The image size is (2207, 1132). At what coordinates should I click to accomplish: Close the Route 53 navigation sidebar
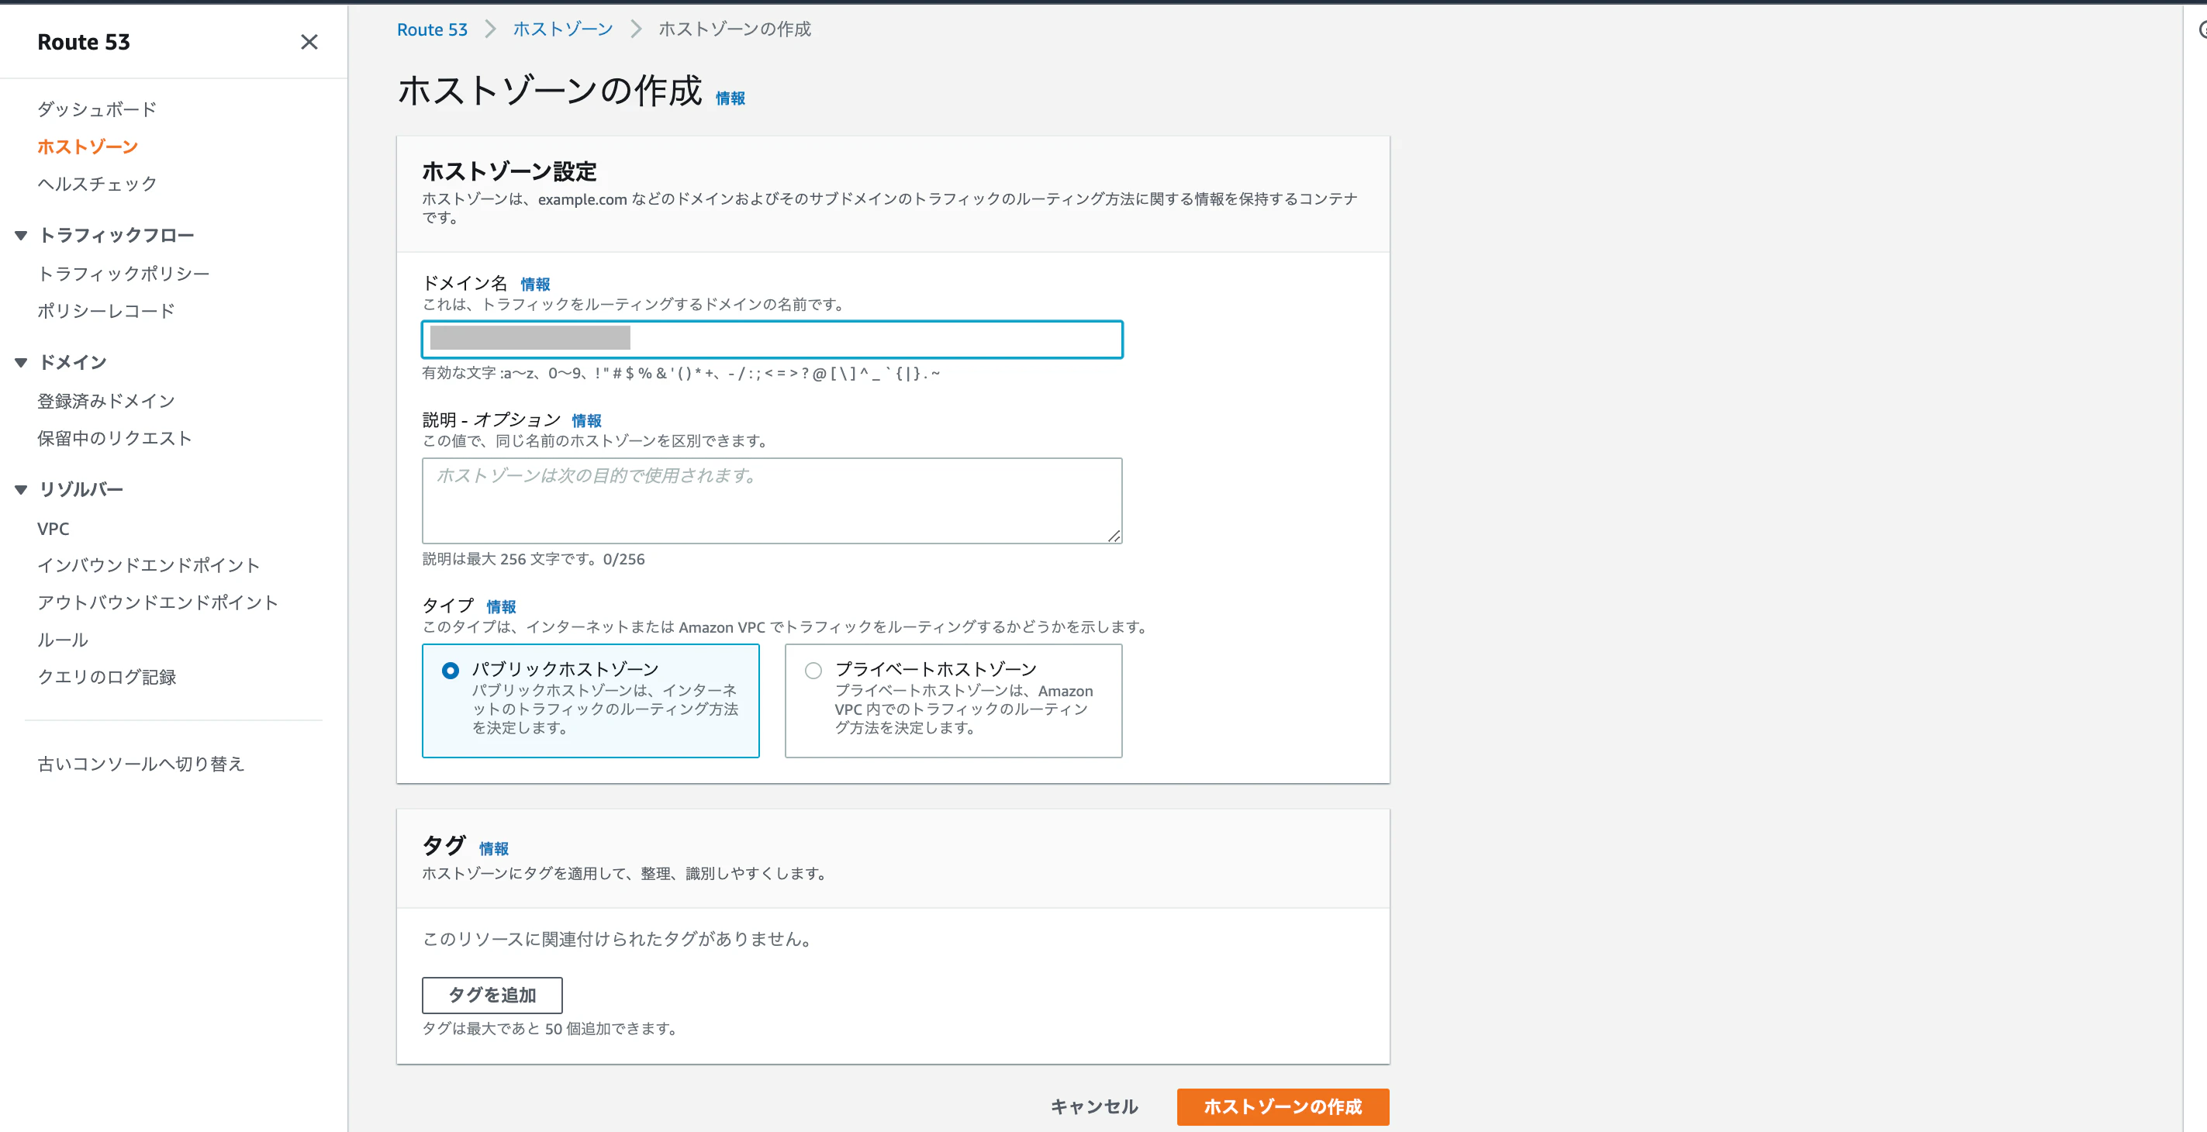(309, 41)
